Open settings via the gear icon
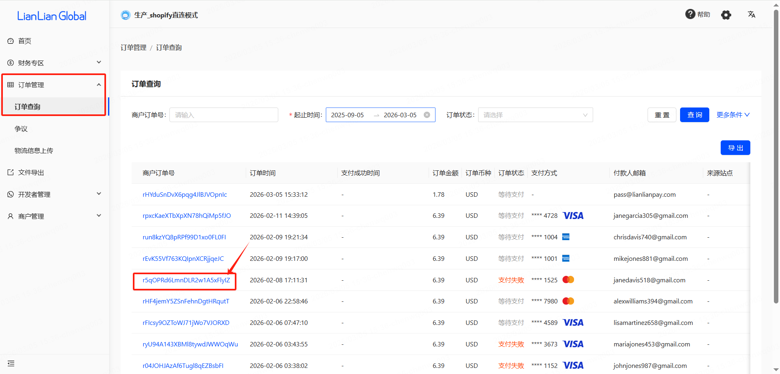780x374 pixels. tap(726, 15)
